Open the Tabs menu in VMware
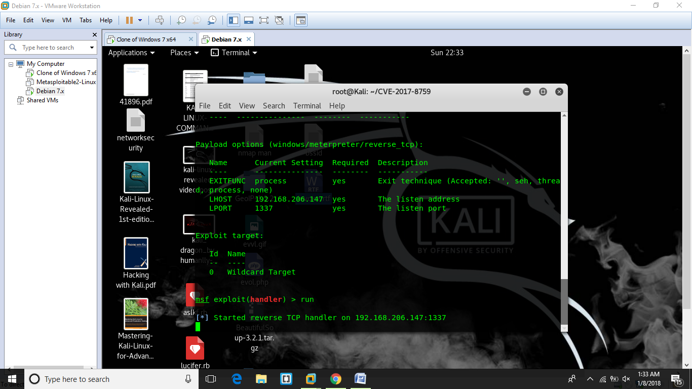The width and height of the screenshot is (692, 389). [86, 20]
